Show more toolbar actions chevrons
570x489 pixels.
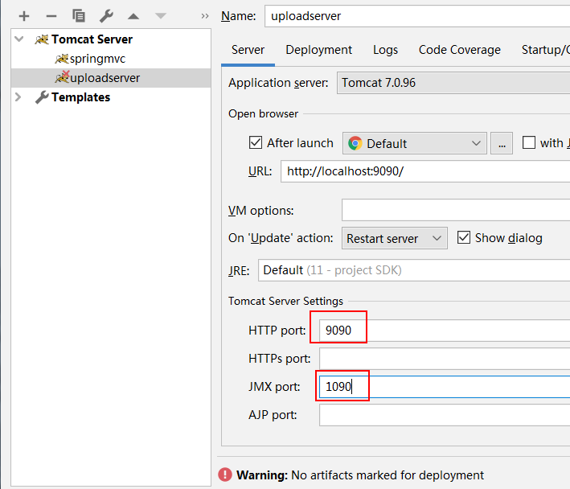(205, 16)
